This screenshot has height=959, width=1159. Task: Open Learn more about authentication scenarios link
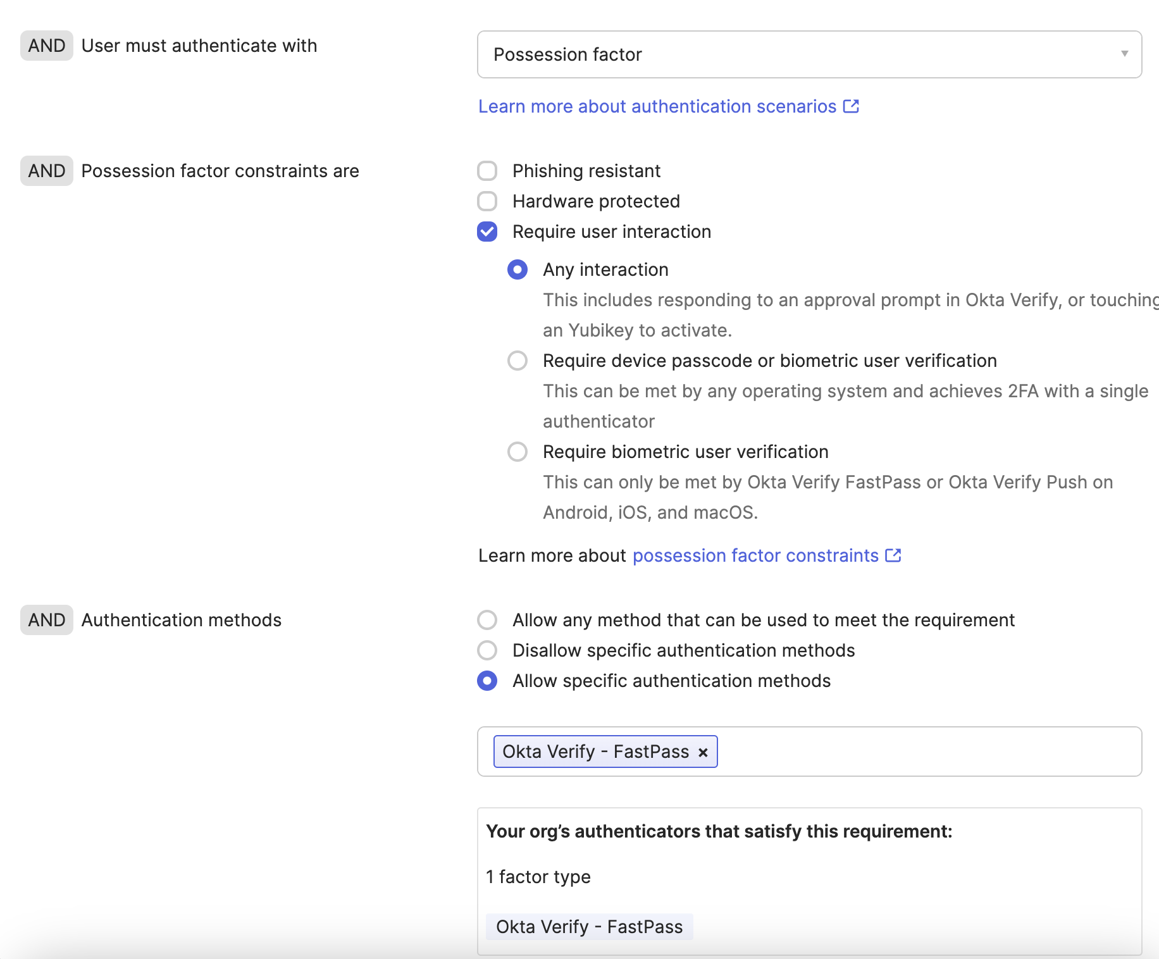(x=657, y=106)
